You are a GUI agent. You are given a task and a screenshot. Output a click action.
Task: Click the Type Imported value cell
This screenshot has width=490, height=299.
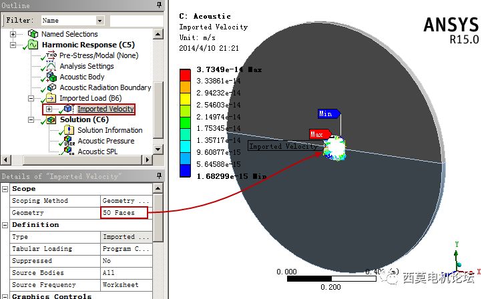click(126, 237)
